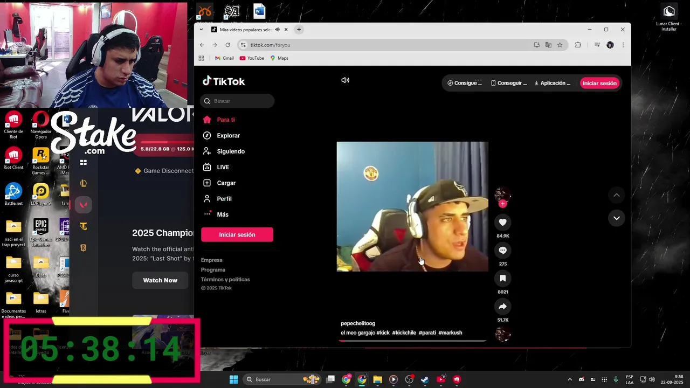
Task: Click the #markush hashtag
Action: [x=450, y=333]
